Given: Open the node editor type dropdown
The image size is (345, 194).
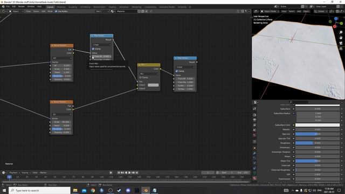Looking at the screenshot, I should pos(4,11).
